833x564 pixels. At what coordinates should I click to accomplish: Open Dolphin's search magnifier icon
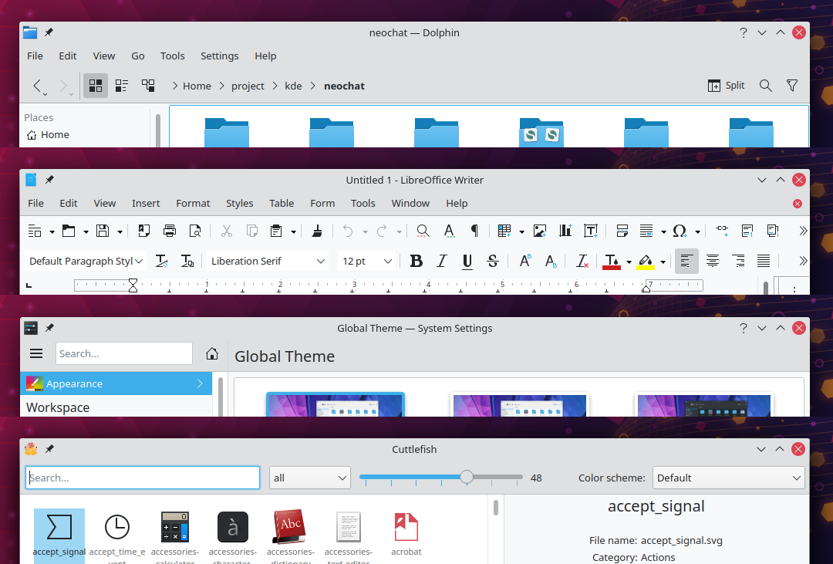click(x=765, y=86)
